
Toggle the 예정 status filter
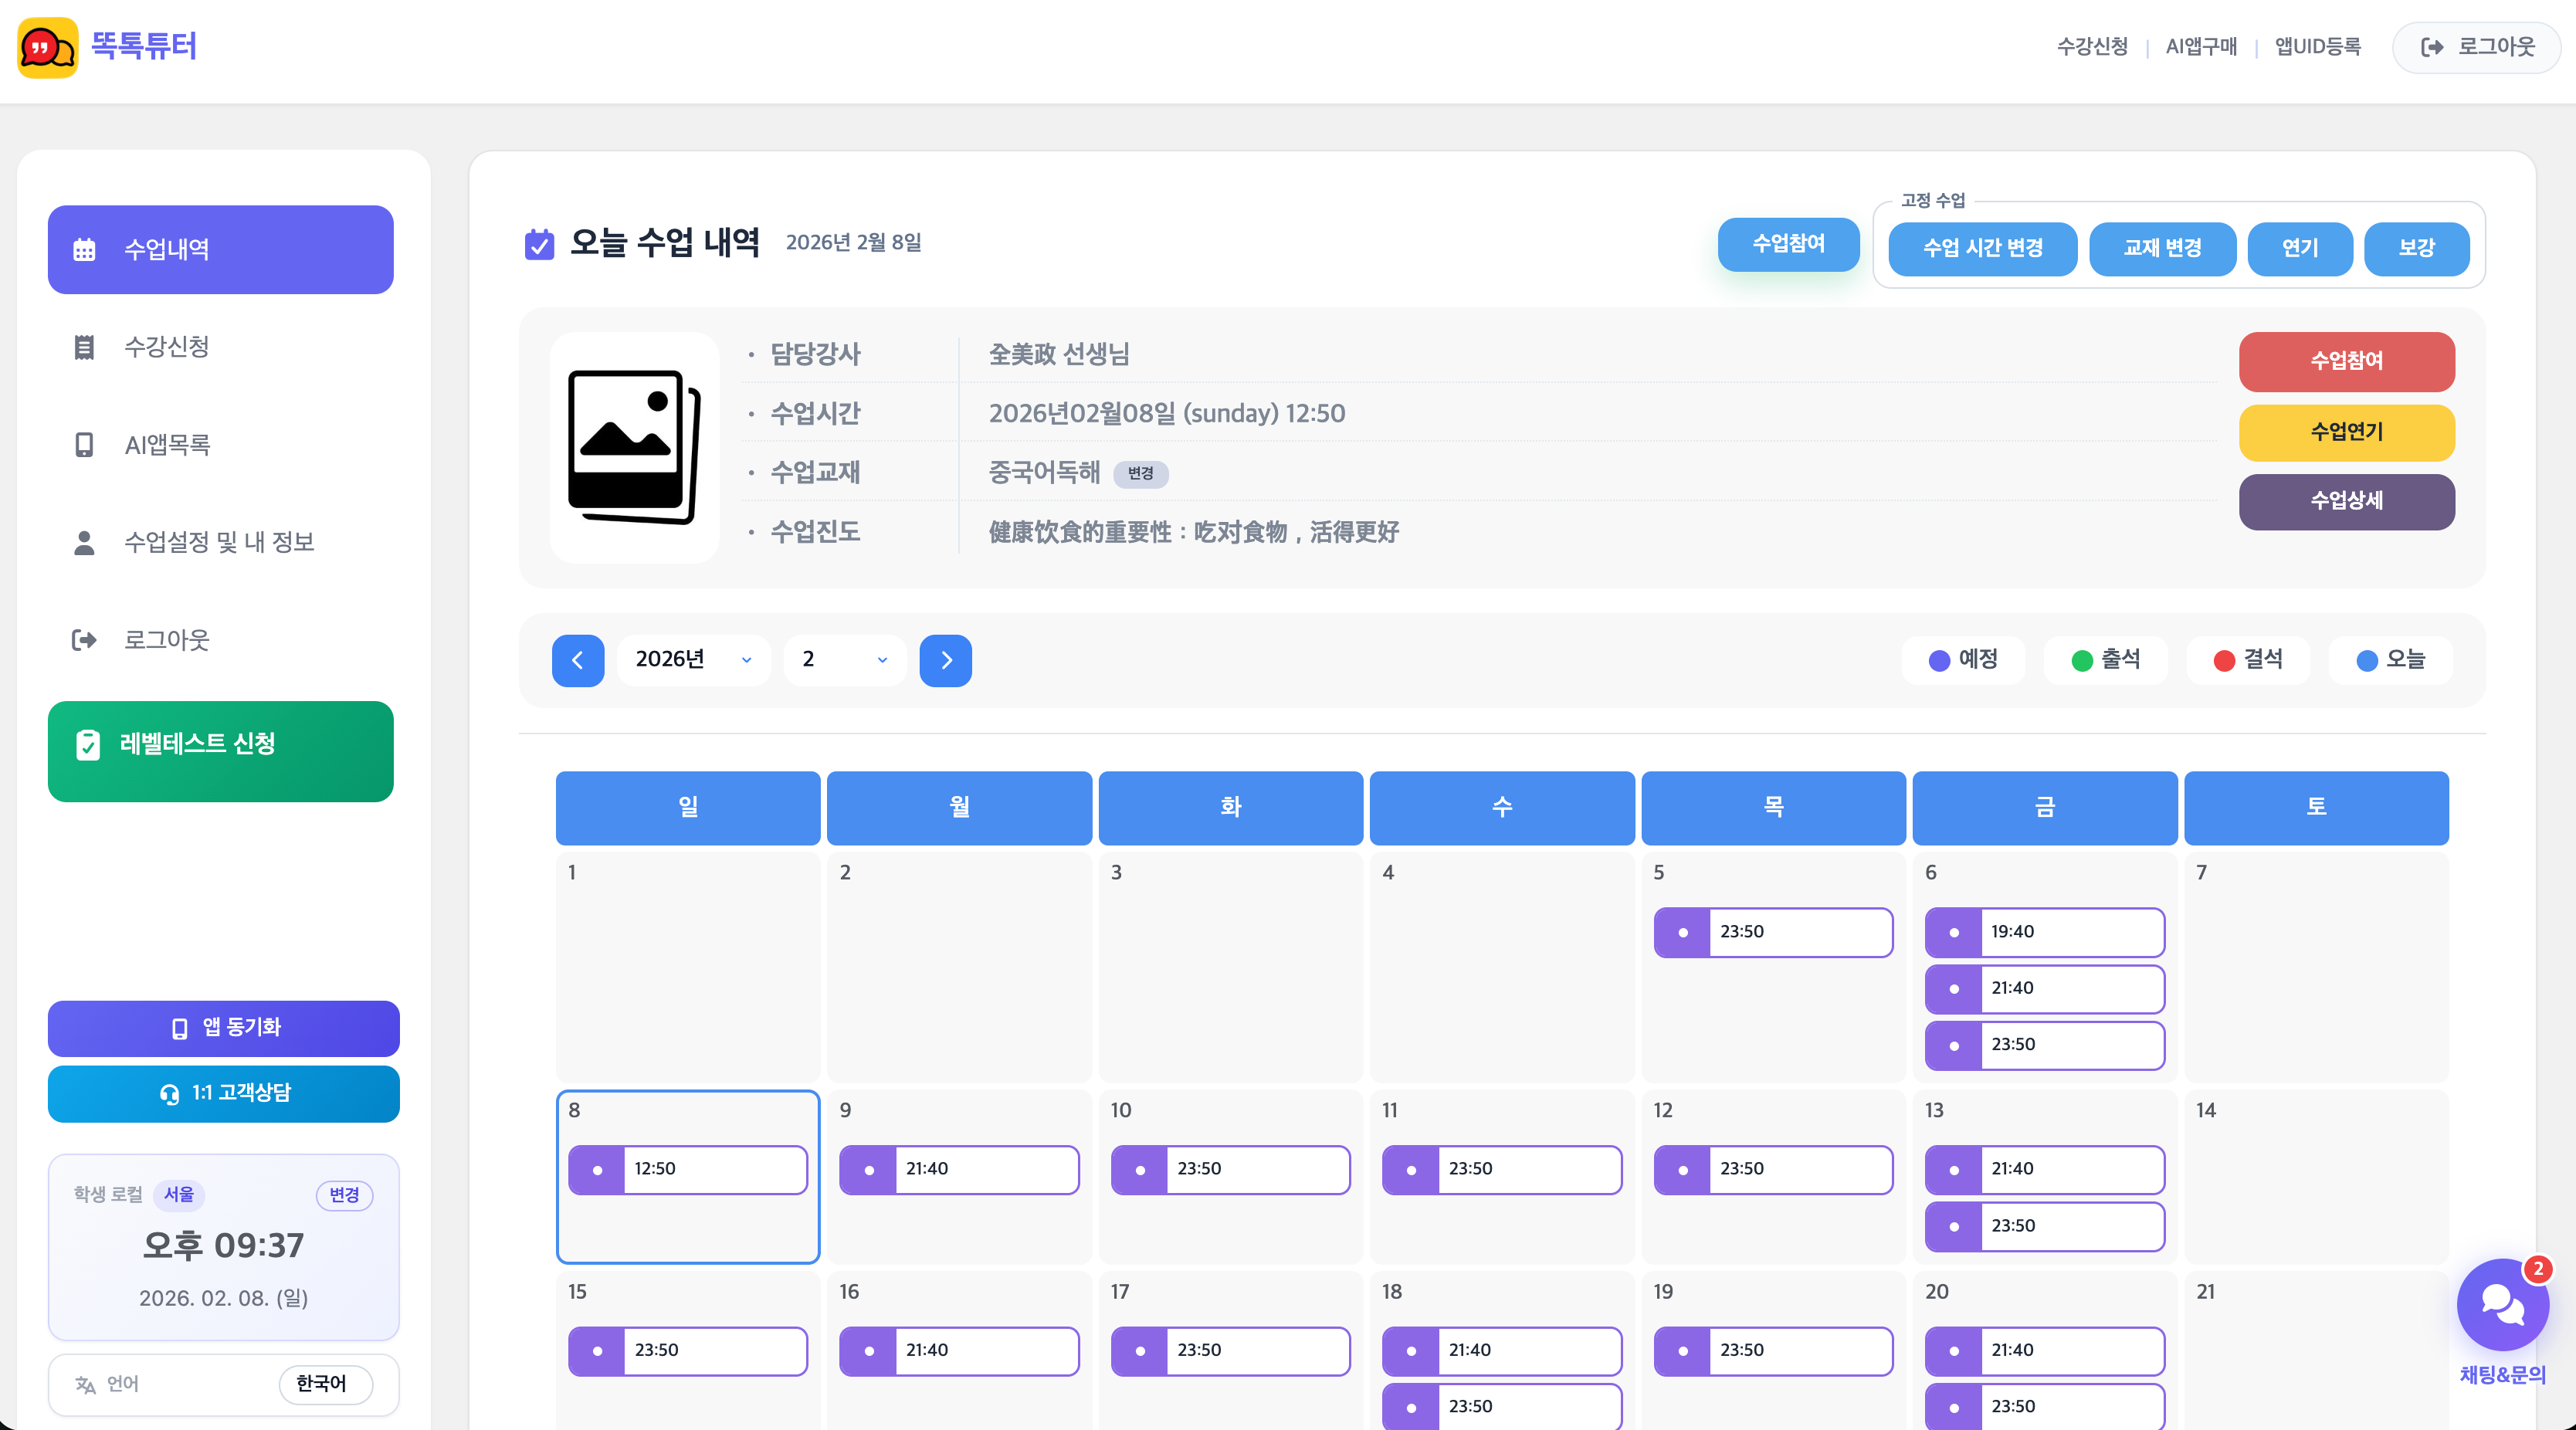point(1962,660)
